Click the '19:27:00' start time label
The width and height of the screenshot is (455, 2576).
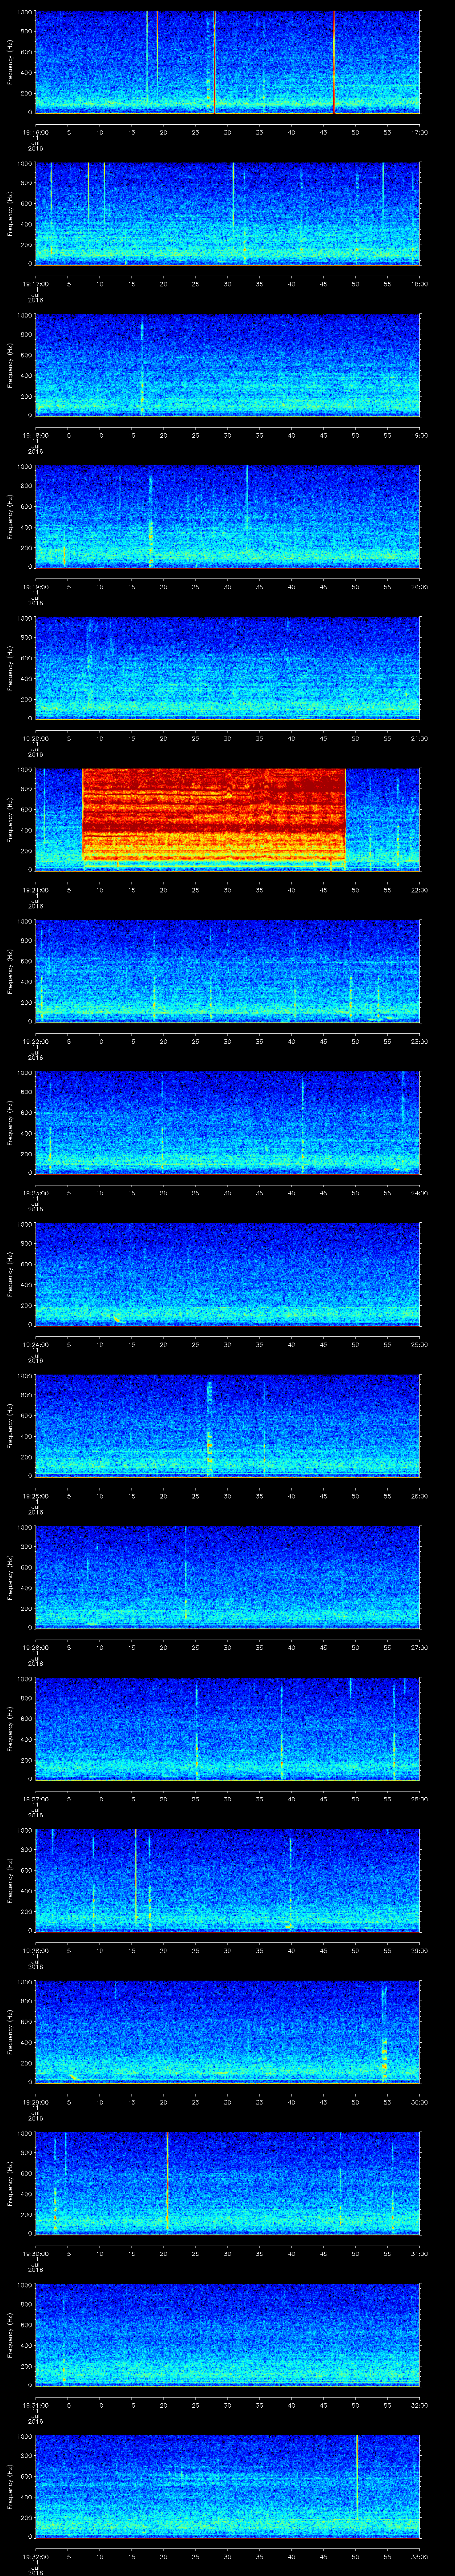click(36, 1798)
